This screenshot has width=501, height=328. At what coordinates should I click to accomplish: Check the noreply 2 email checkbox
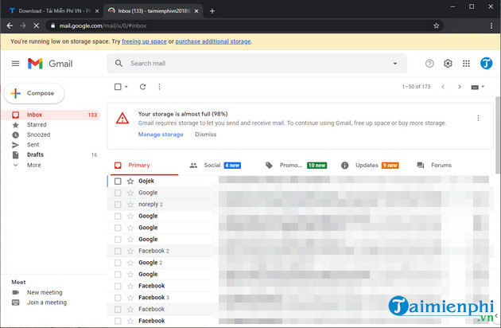point(118,205)
